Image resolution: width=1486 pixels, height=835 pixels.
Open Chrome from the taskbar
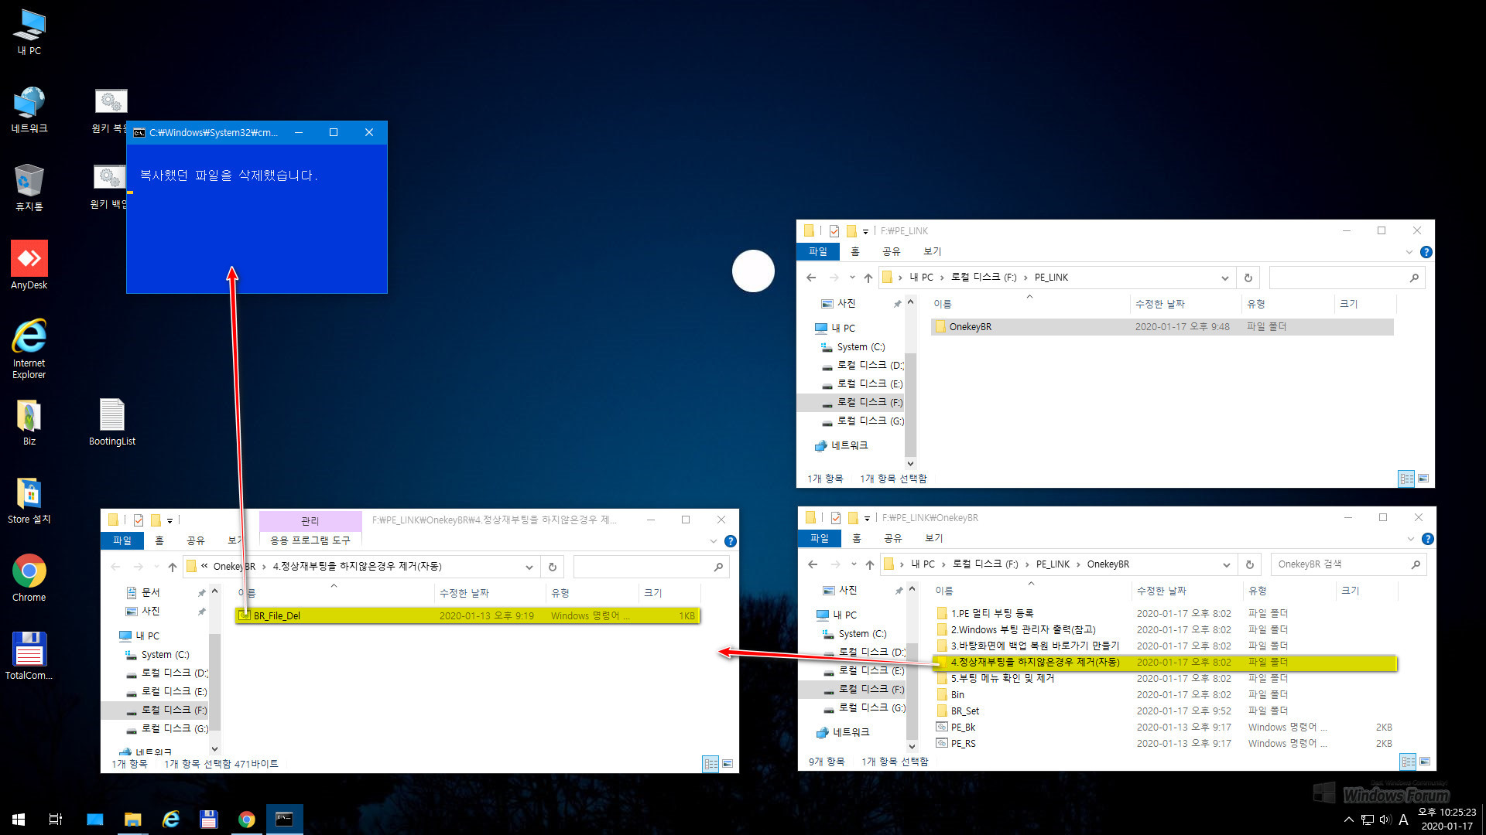[247, 820]
